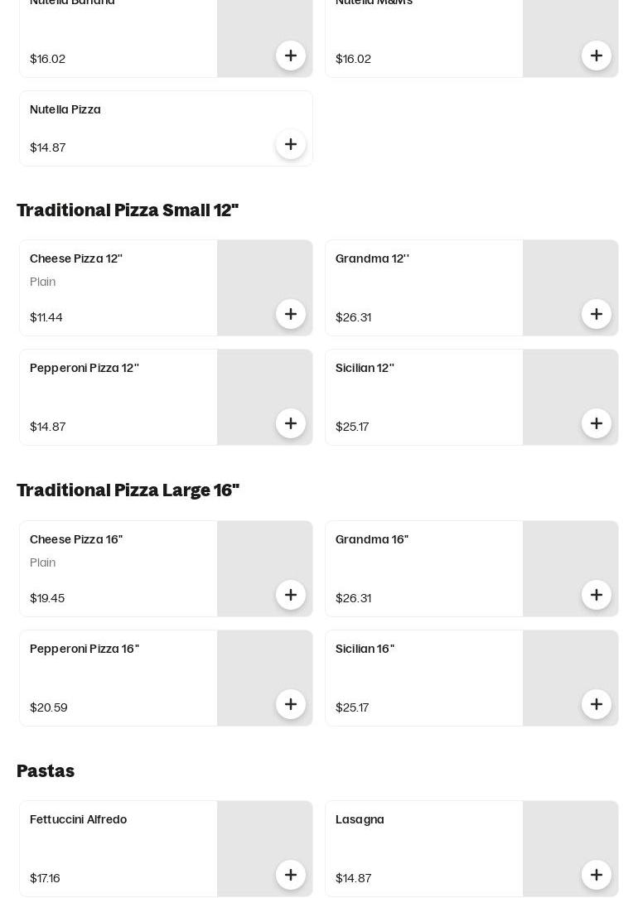Open the Cheese Pizza 12" item title
638x898 pixels.
click(x=76, y=258)
